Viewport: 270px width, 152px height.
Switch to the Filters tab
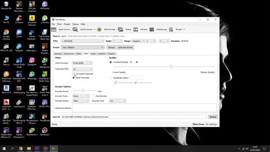tap(79, 54)
